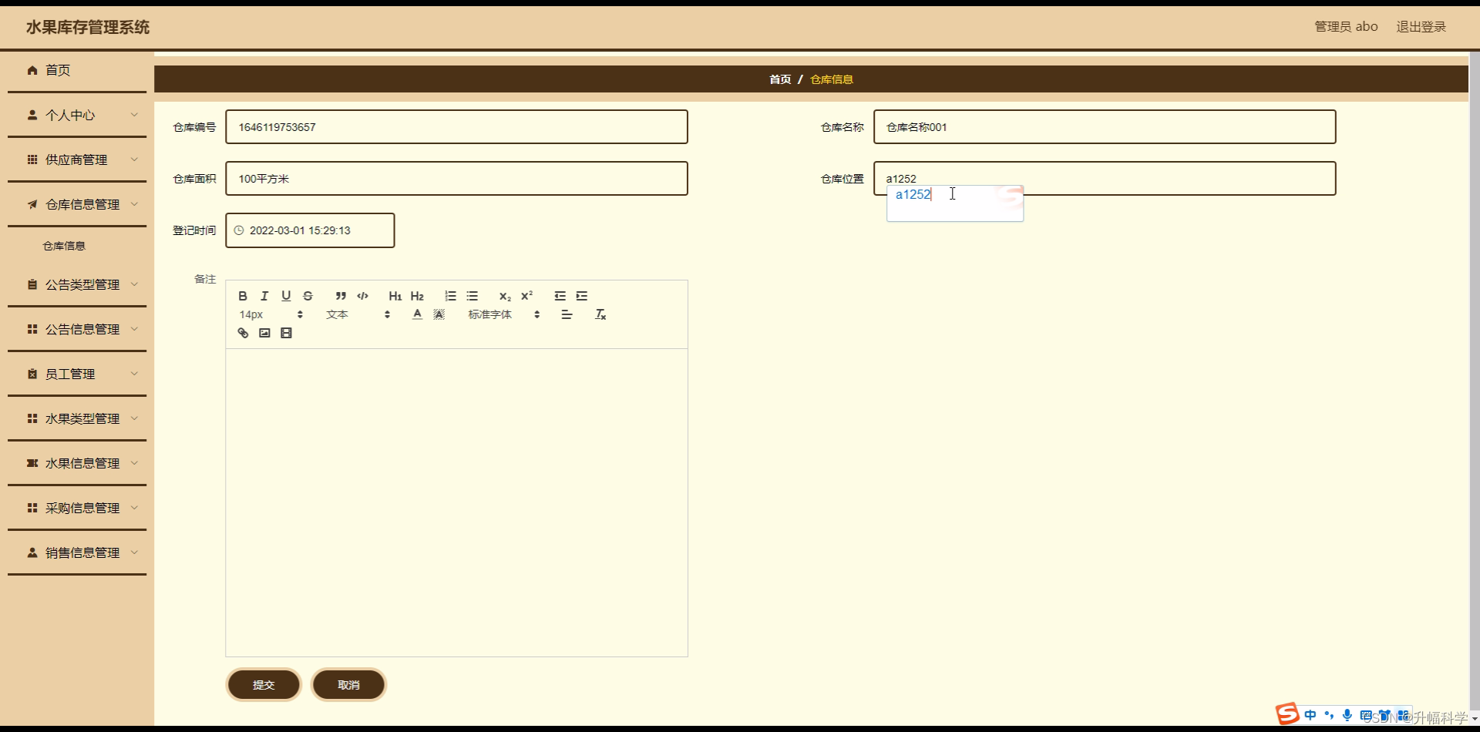Open the font color picker
This screenshot has width=1480, height=732.
pos(417,314)
